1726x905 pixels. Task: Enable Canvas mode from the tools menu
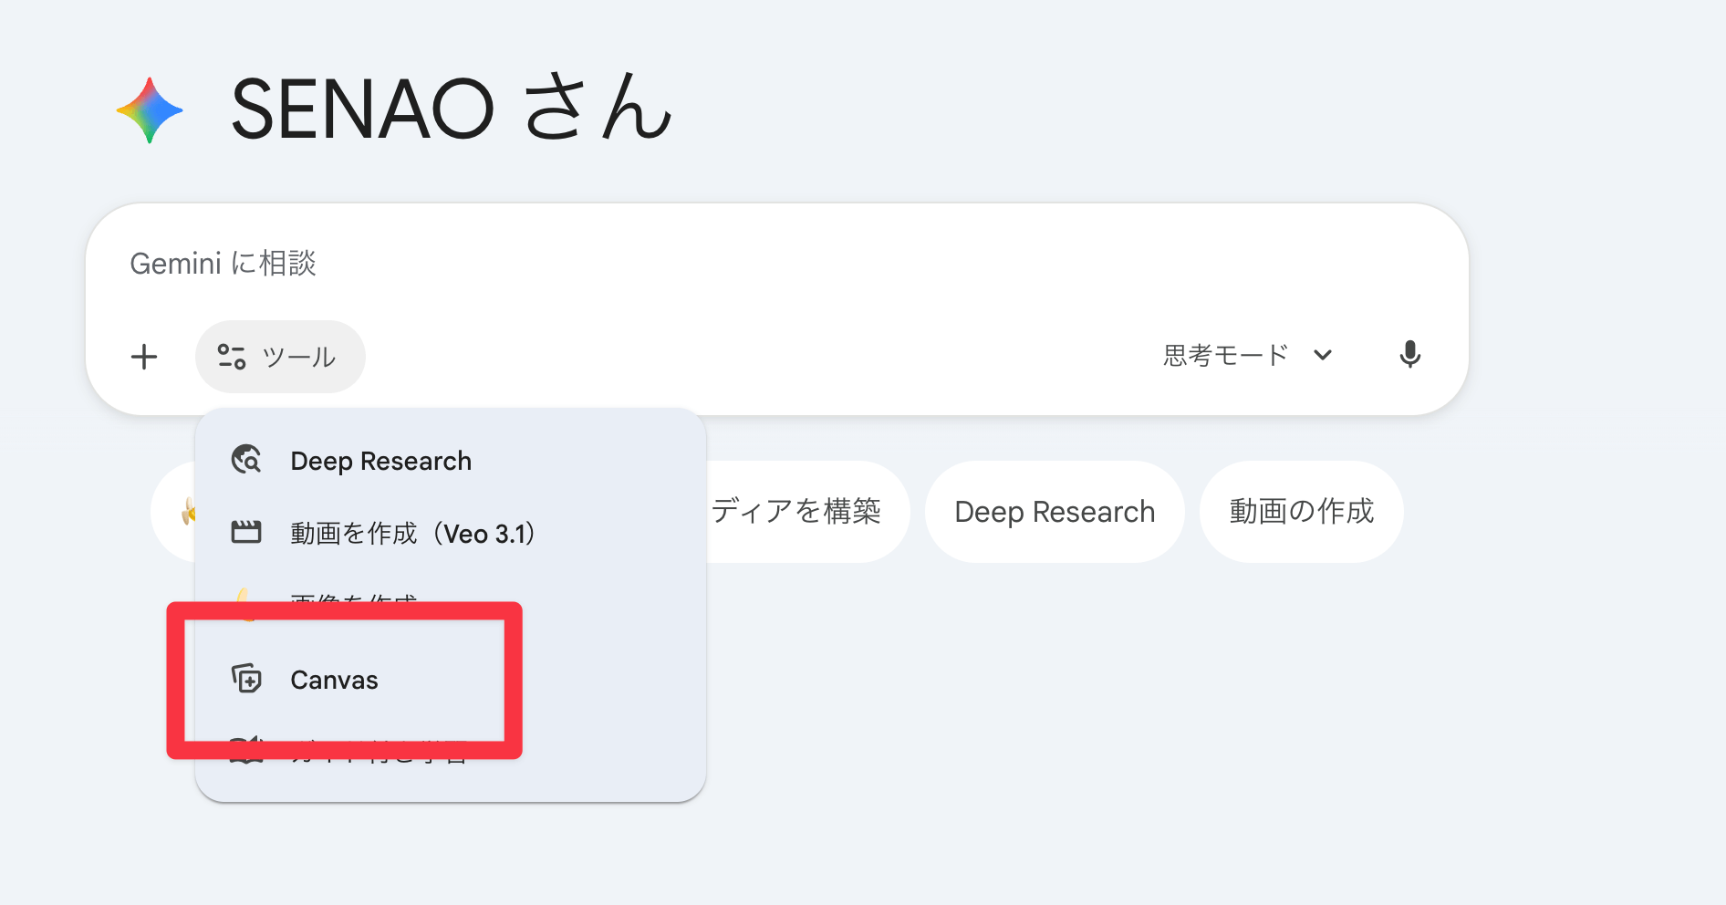[x=333, y=679]
